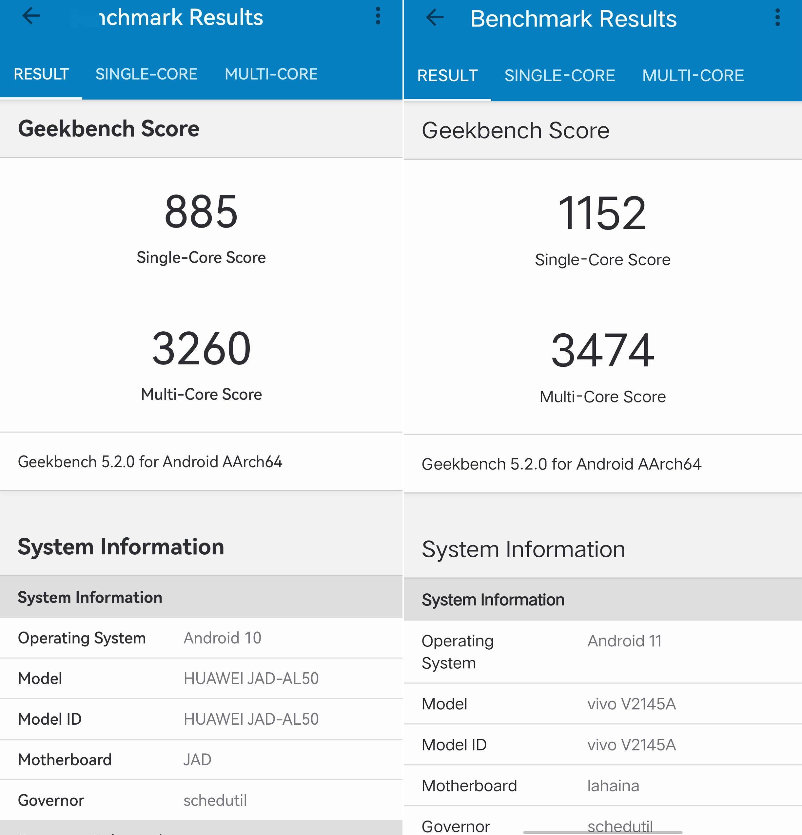
Task: Switch to MULTI-CORE tab on right screen
Action: [x=693, y=75]
